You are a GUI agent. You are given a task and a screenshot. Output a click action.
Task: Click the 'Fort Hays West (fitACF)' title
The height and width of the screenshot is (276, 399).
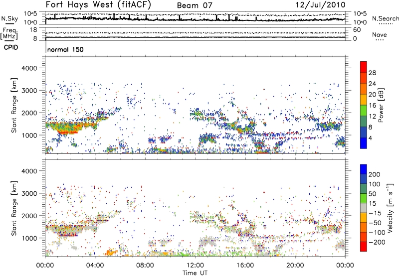(98, 4)
